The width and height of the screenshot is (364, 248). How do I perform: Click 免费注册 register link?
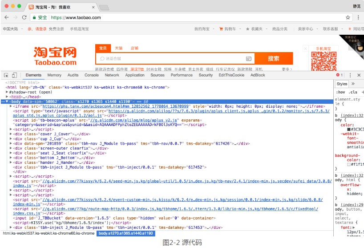(56, 29)
